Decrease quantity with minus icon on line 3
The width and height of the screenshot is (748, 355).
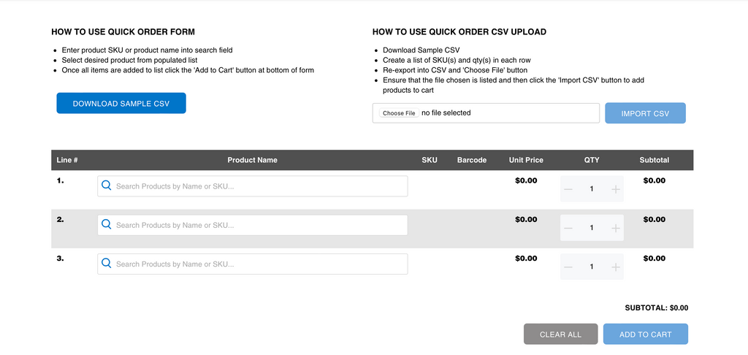(568, 267)
